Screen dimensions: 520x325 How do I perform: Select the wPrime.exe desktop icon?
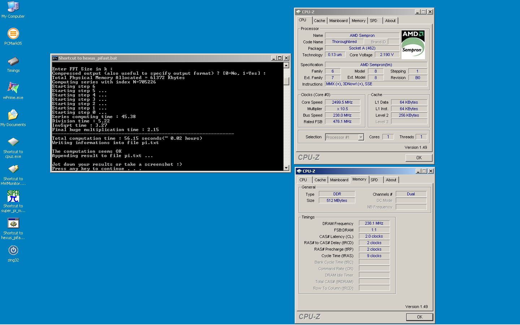point(13,88)
